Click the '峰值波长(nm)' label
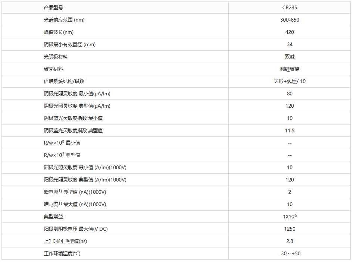353x262 pixels. tap(59, 32)
